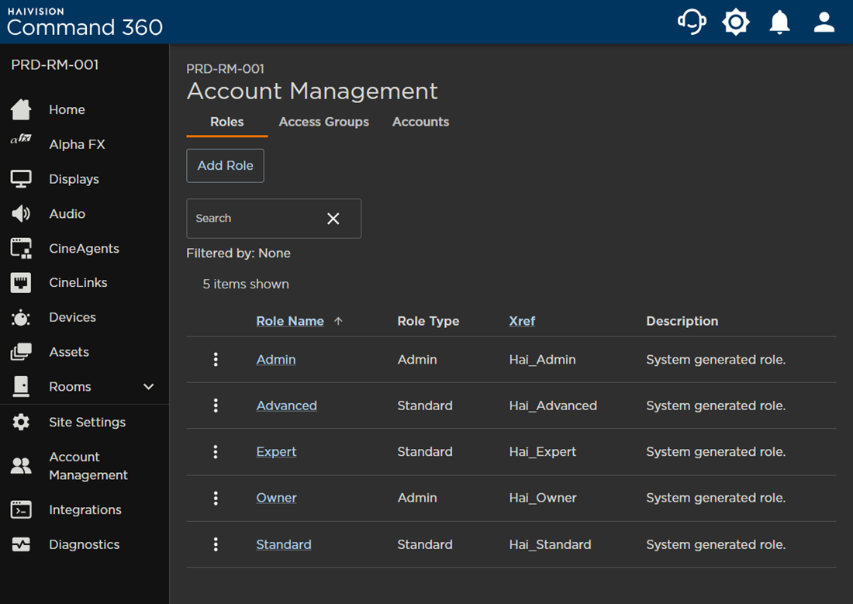
Task: Open CineAgents in the sidebar
Action: coord(85,248)
